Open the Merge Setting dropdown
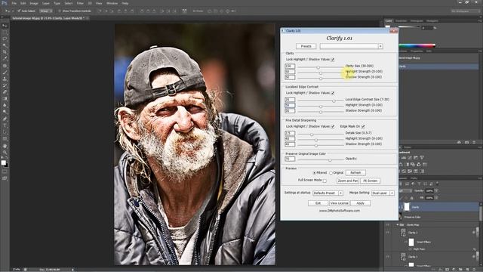Screen dimensions: 483x272 [x=392, y=193]
